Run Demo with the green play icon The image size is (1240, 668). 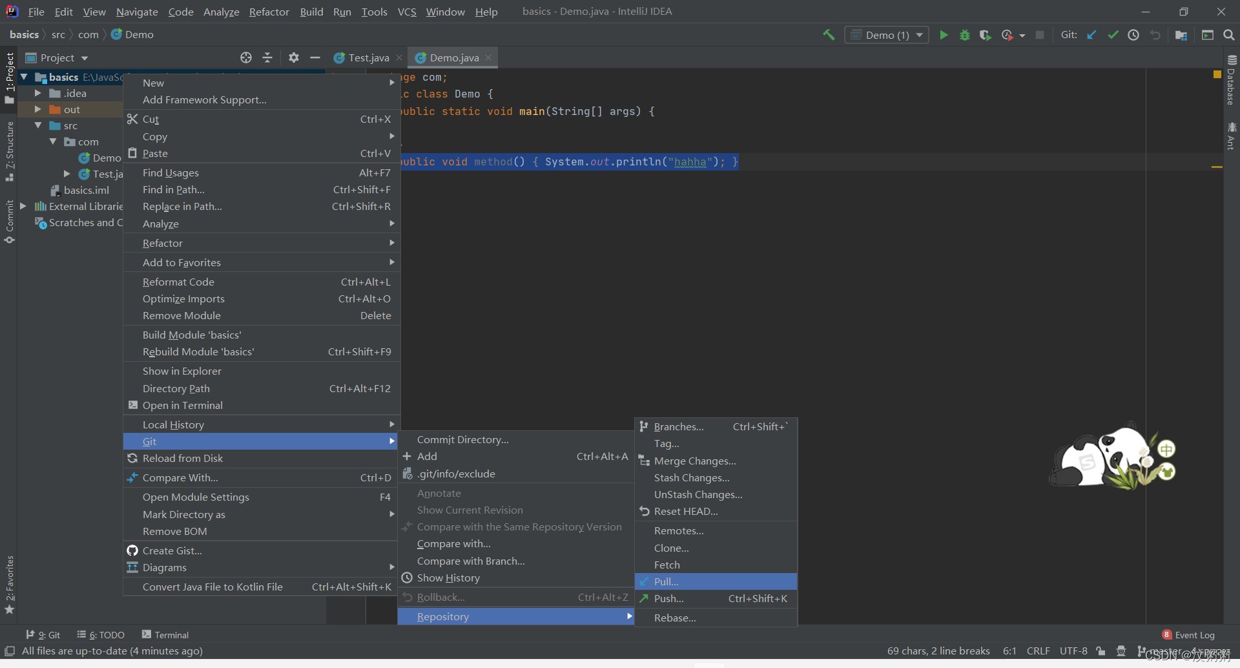[944, 35]
